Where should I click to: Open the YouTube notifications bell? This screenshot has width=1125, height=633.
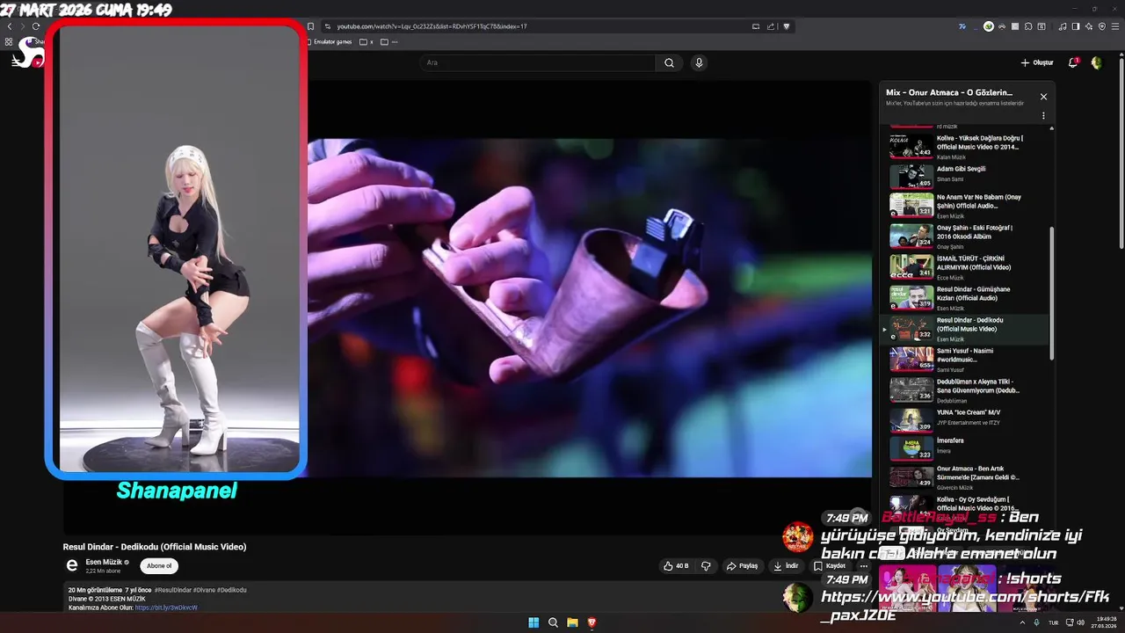(1073, 62)
